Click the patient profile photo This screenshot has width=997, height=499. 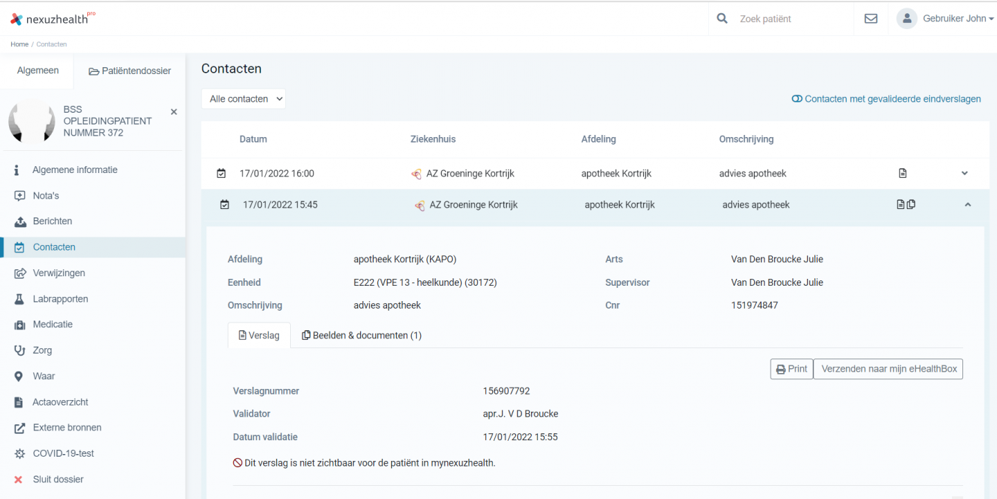point(32,121)
